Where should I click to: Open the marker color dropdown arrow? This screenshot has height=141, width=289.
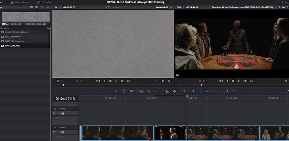coord(197,91)
